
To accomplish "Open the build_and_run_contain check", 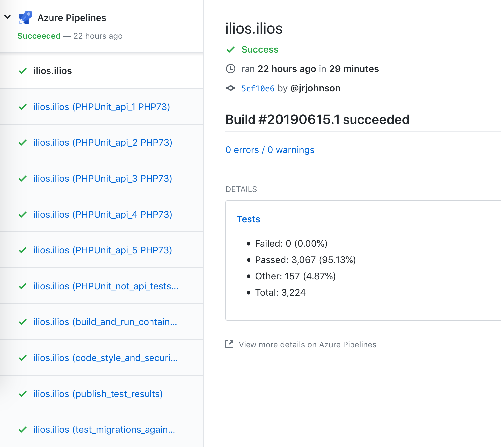I will point(105,322).
